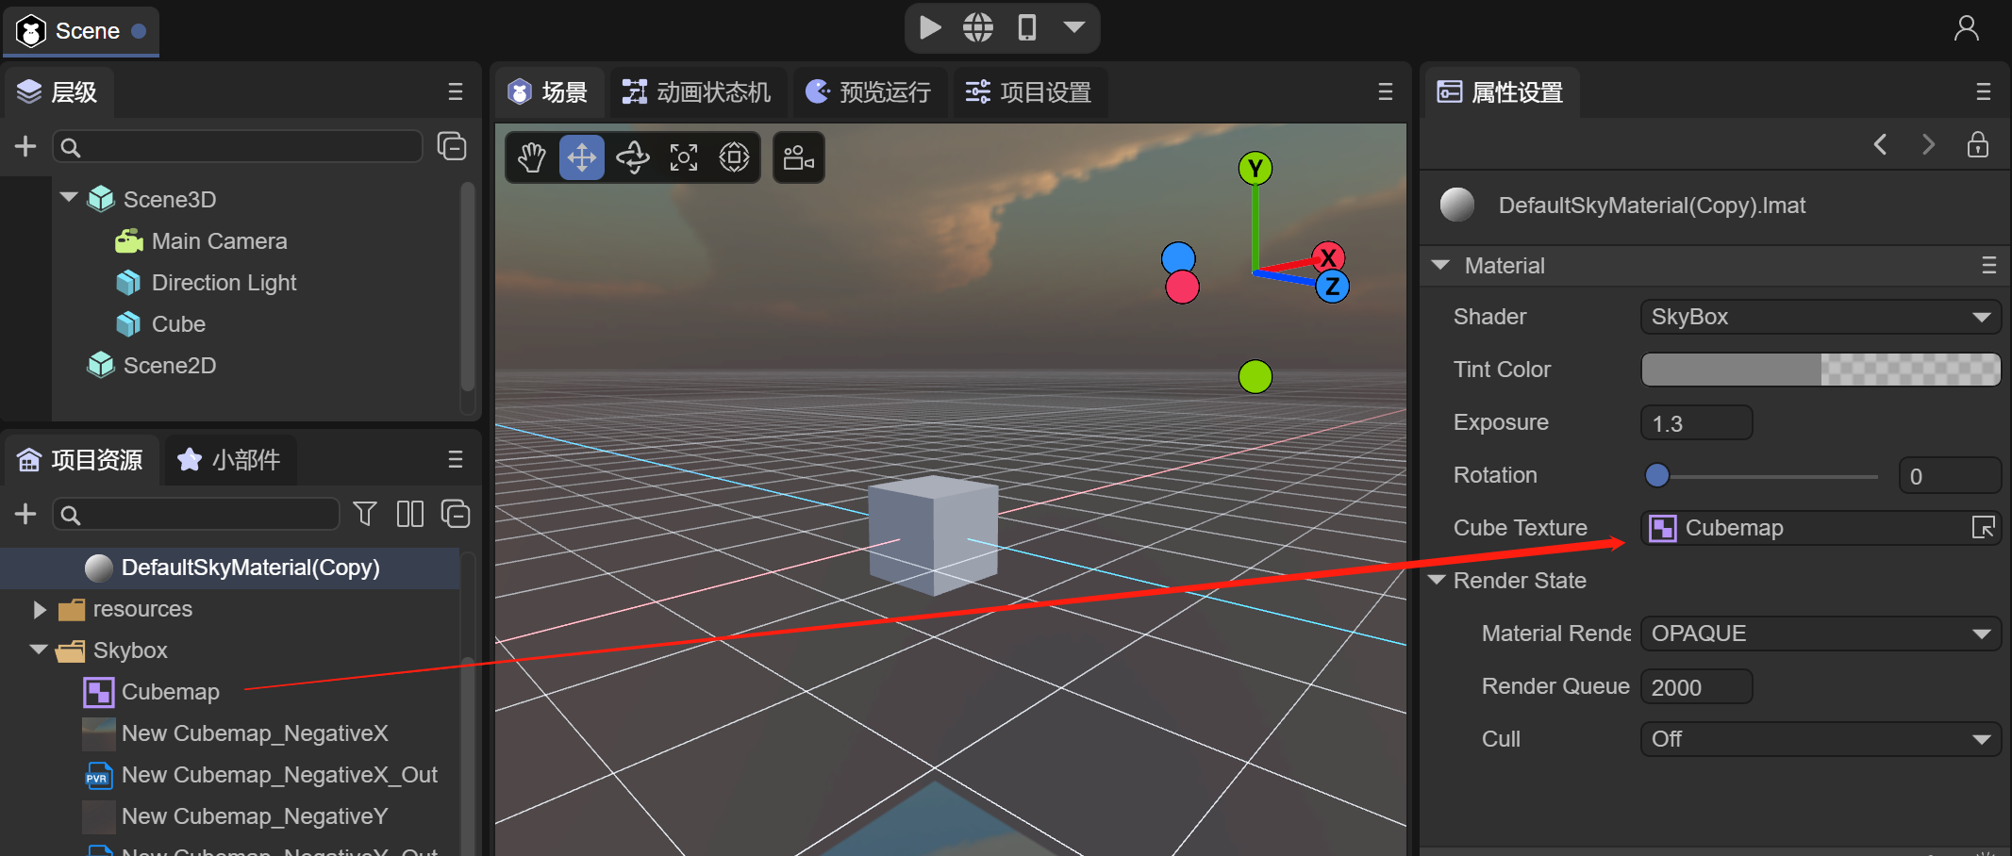Lock the properties panel
Screen dimensions: 2012x856
tap(1977, 144)
